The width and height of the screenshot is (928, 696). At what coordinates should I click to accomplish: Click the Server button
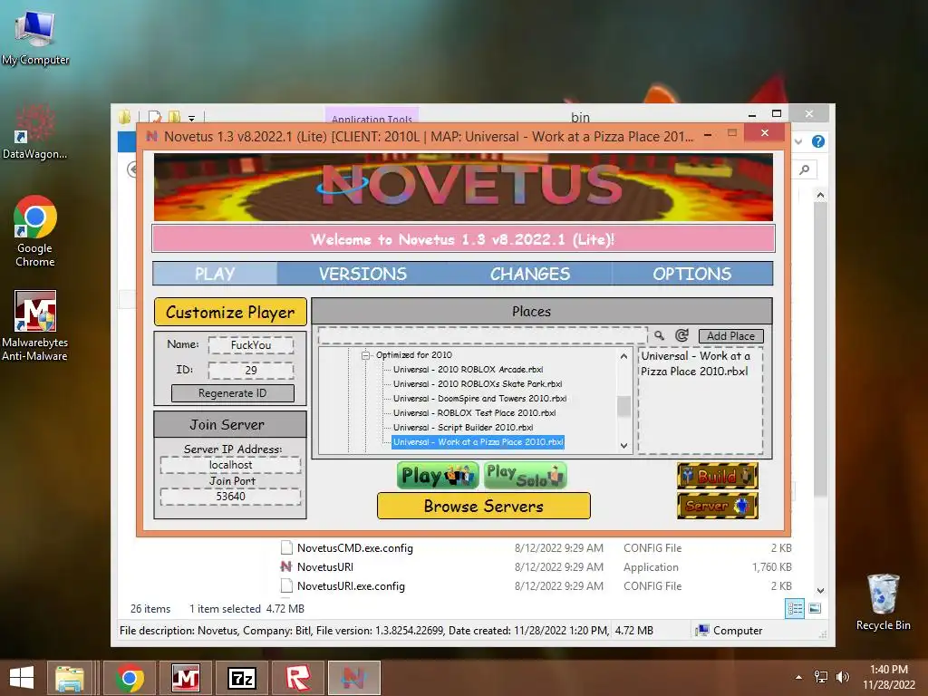tap(718, 506)
